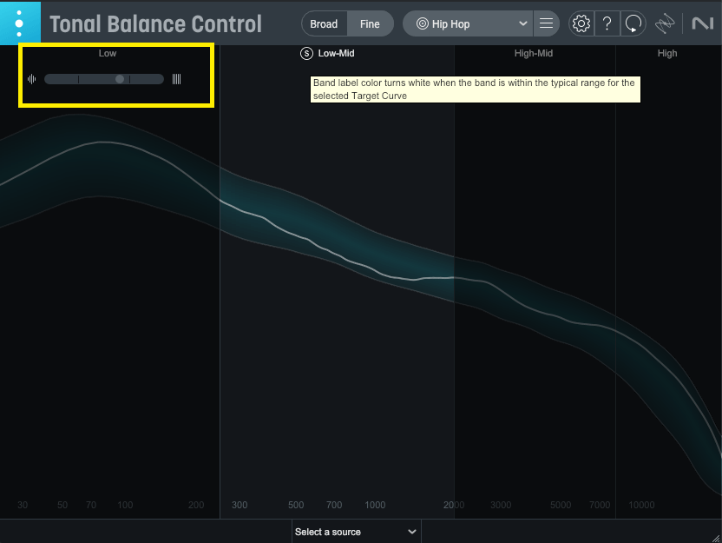Click the Low band label
The width and height of the screenshot is (722, 543).
[108, 54]
